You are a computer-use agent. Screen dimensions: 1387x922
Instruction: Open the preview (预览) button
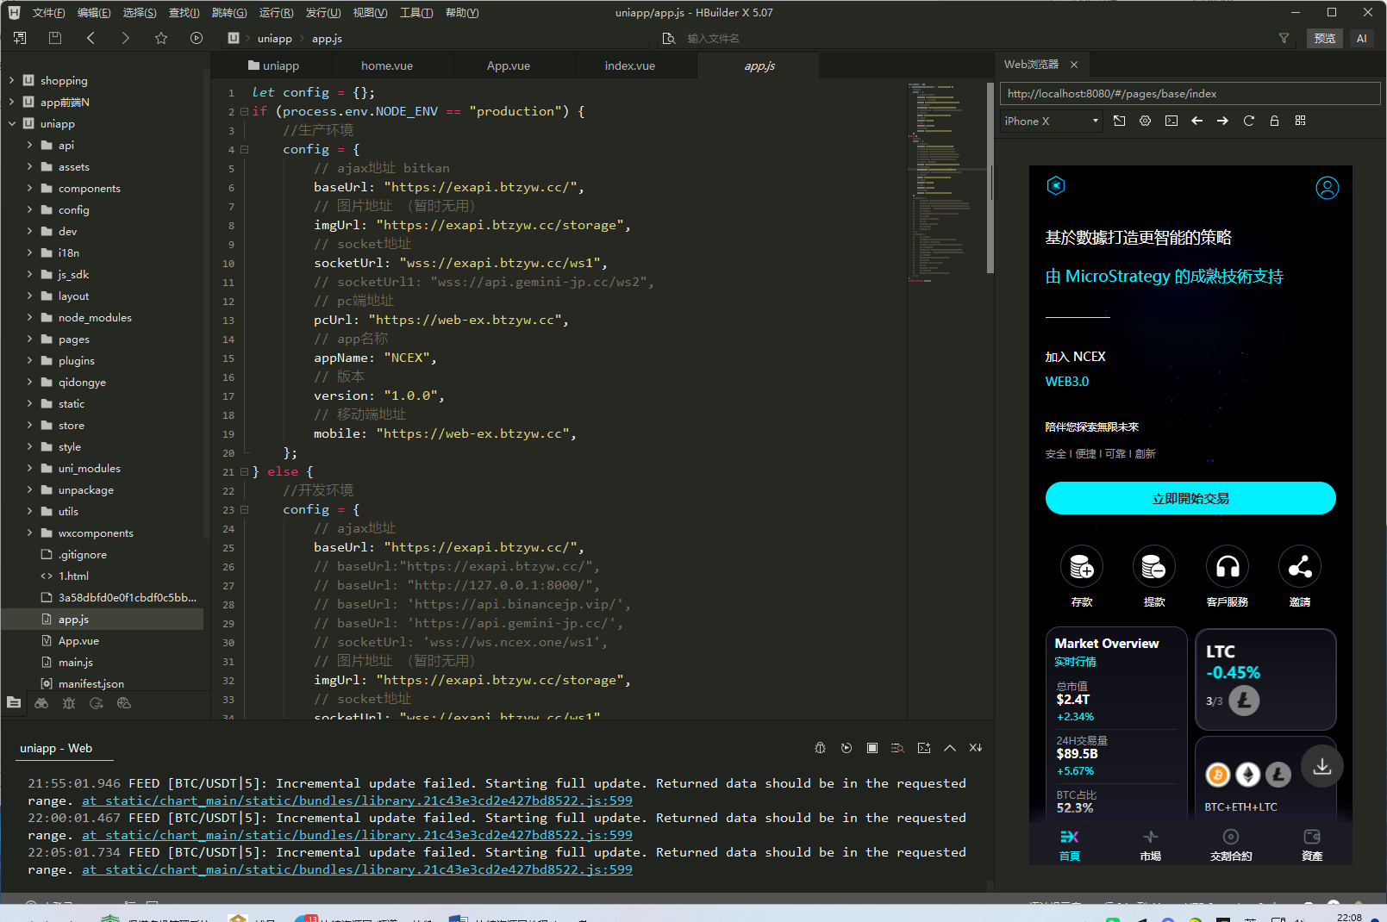pyautogui.click(x=1325, y=38)
